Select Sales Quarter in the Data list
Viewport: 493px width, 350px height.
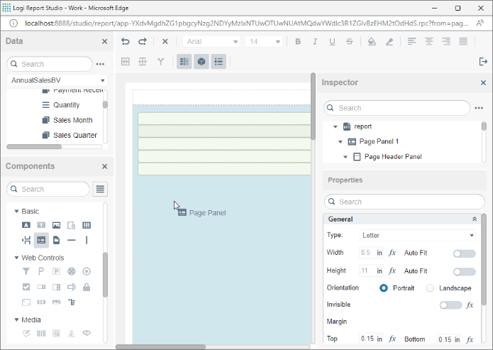74,135
